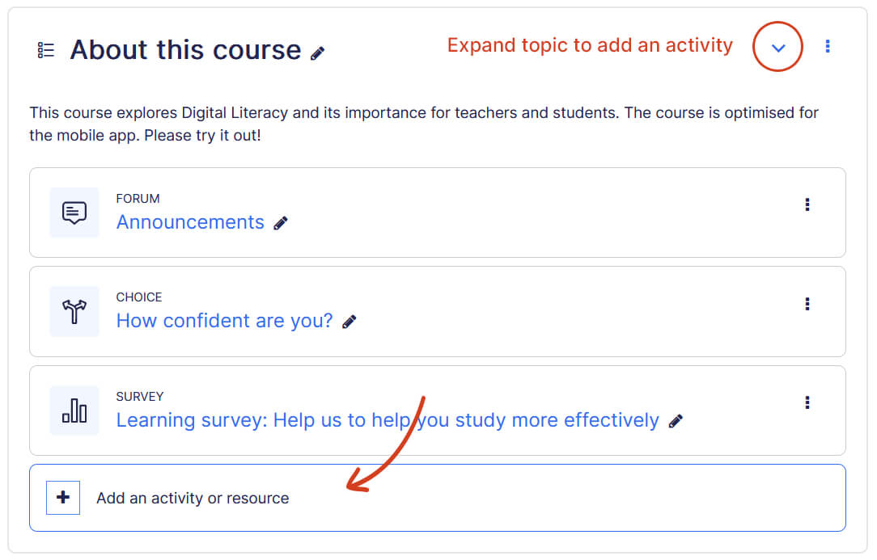Click the pencil beside How confident are you?
This screenshot has height=560, width=877.
[349, 322]
